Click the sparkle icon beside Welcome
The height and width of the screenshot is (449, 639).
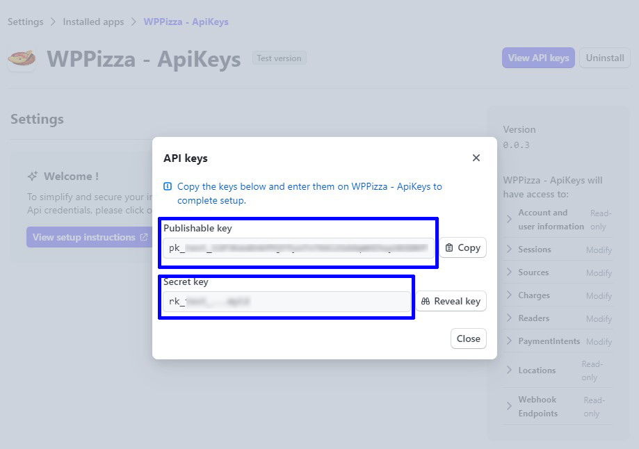tap(33, 176)
